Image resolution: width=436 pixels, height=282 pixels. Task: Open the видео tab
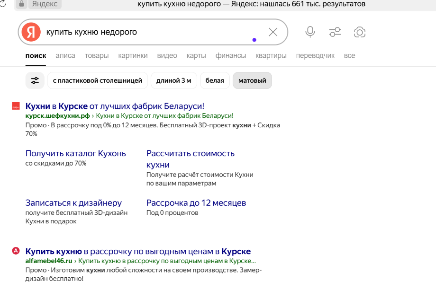click(x=167, y=56)
